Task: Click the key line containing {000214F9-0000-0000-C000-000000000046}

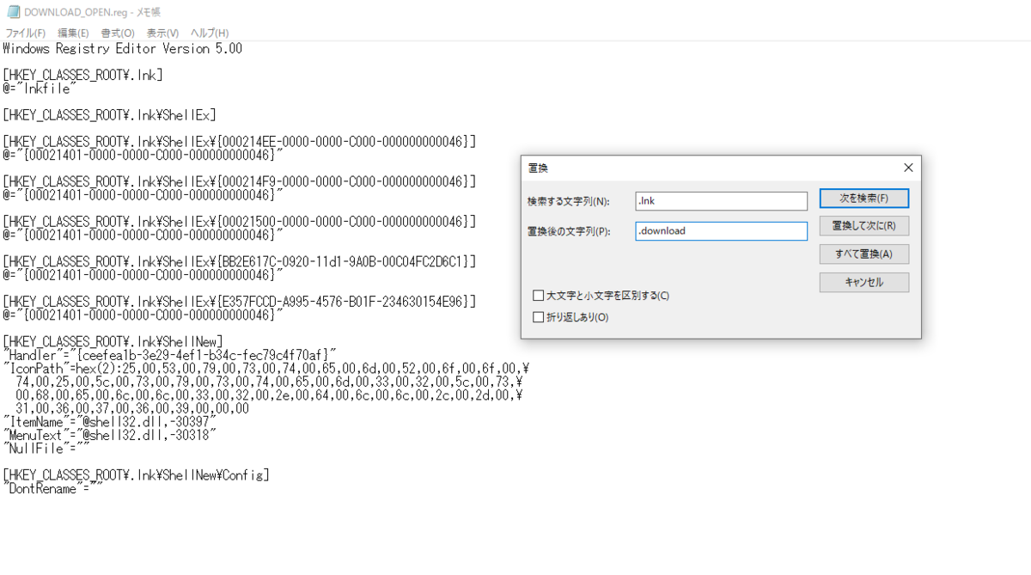Action: coord(240,182)
